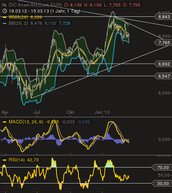Click the upper Bollinger value 8,476
172x193 pixels.
[x=36, y=23]
